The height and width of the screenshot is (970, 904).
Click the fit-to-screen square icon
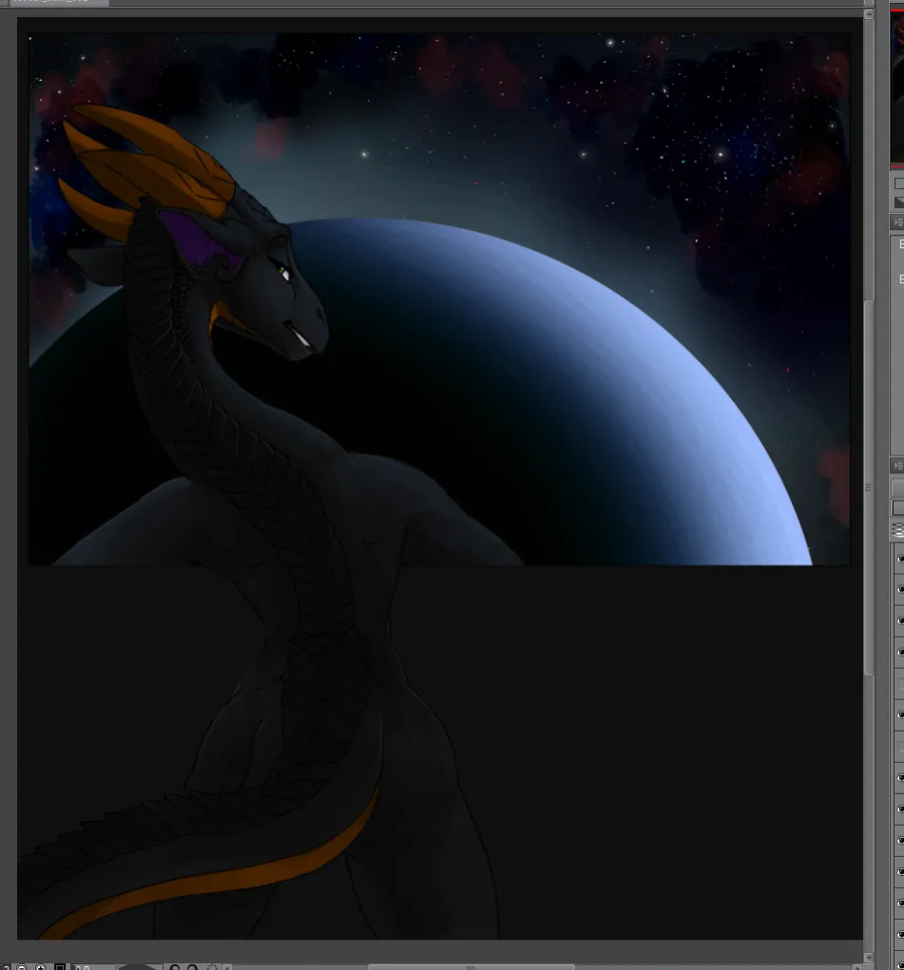[60, 967]
